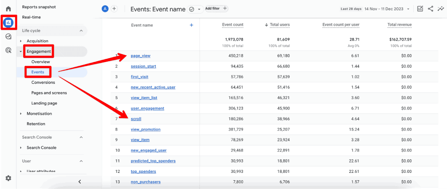Open the top_spenders event link
The image size is (447, 189).
pyautogui.click(x=143, y=172)
